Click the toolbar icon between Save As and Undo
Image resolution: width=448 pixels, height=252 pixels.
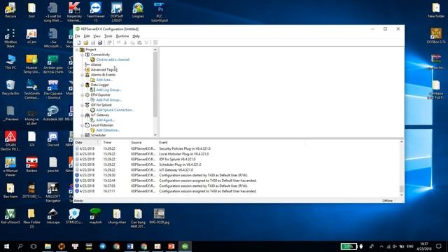click(x=109, y=43)
